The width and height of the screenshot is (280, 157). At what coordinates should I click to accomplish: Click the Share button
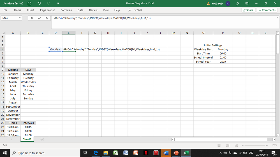coord(248,10)
